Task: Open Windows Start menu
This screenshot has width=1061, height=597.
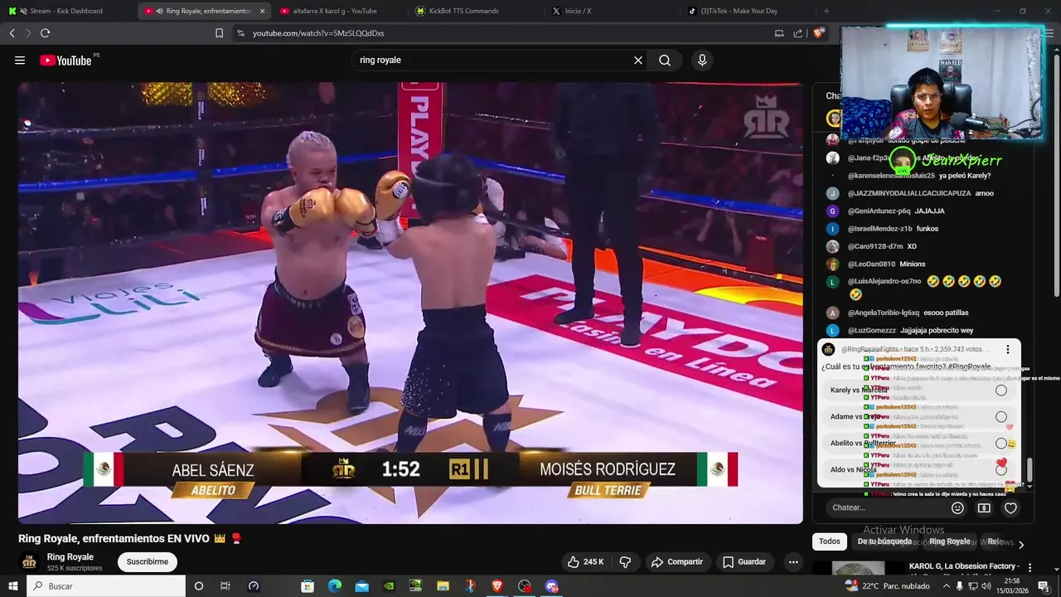Action: click(x=13, y=586)
